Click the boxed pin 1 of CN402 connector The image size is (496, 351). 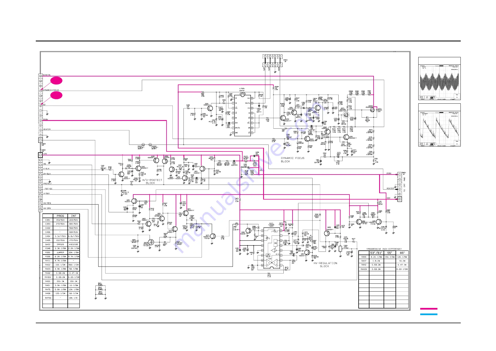(x=40, y=155)
